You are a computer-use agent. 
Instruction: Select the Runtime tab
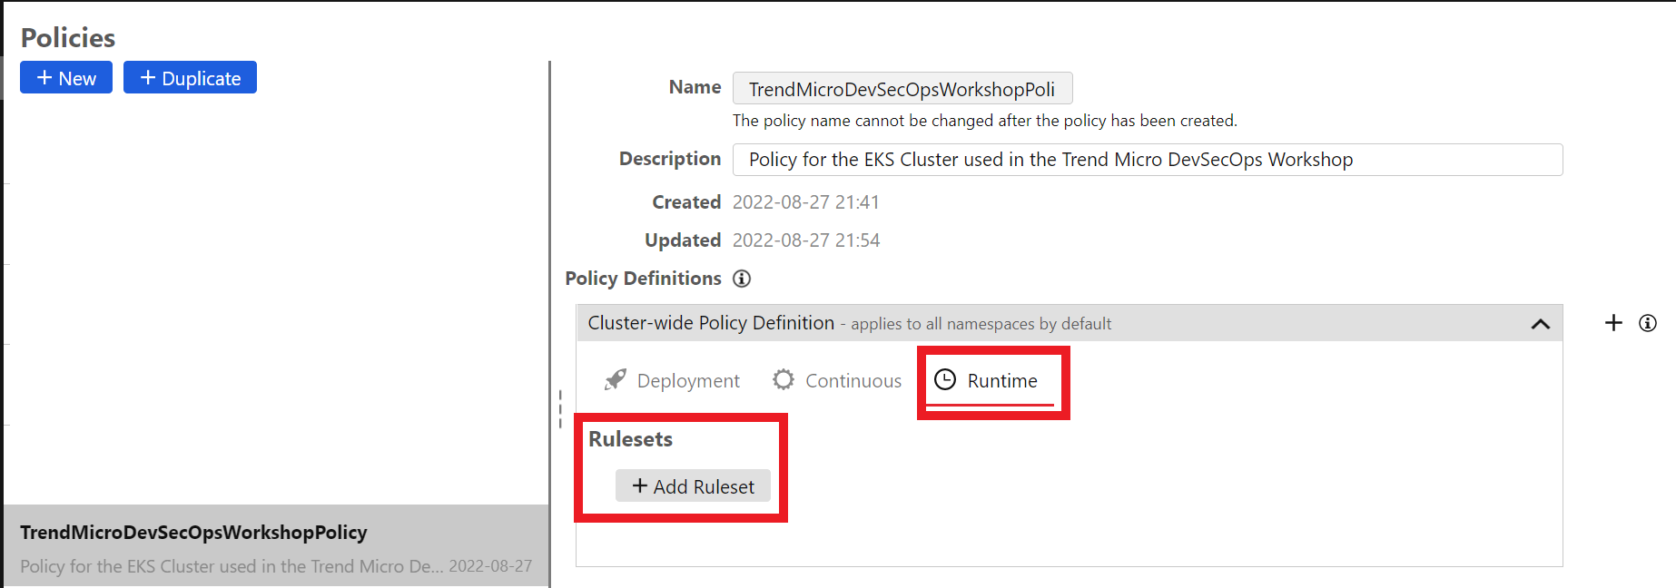988,380
